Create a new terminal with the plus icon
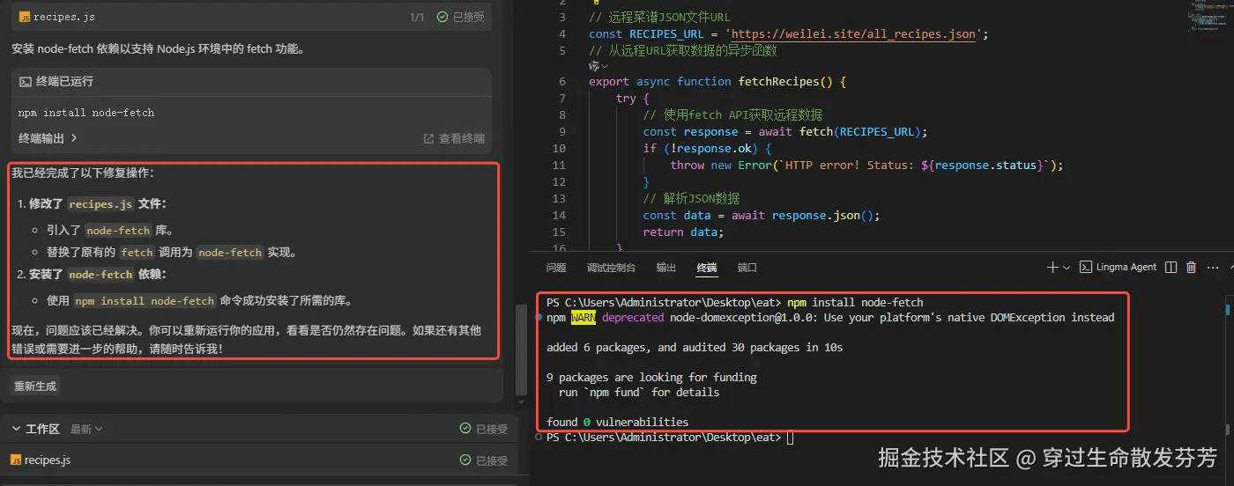1234x486 pixels. pos(1052,267)
